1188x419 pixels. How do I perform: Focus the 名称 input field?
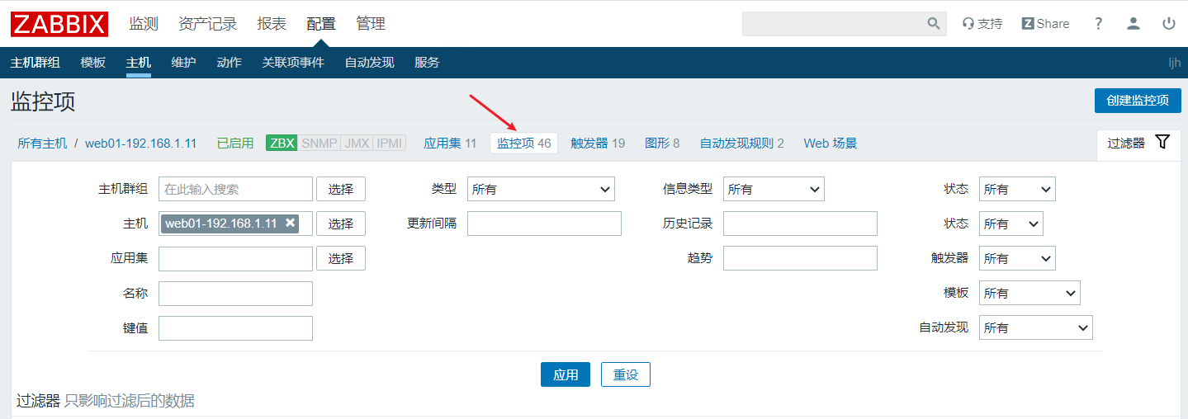point(235,293)
